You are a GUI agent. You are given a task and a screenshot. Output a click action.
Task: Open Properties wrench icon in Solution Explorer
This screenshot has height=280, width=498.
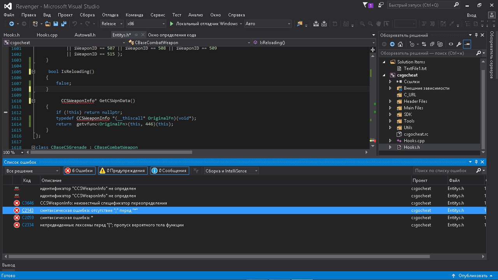pyautogui.click(x=459, y=44)
